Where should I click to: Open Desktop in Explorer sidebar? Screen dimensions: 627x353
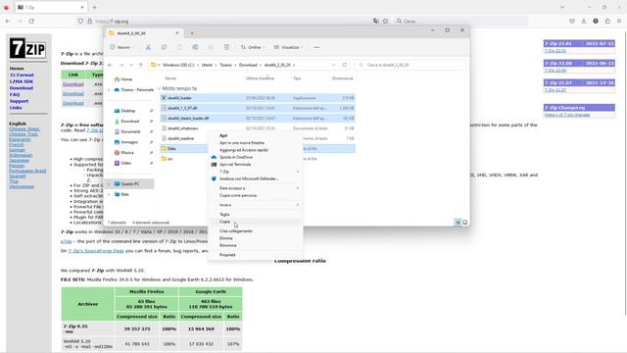click(128, 111)
